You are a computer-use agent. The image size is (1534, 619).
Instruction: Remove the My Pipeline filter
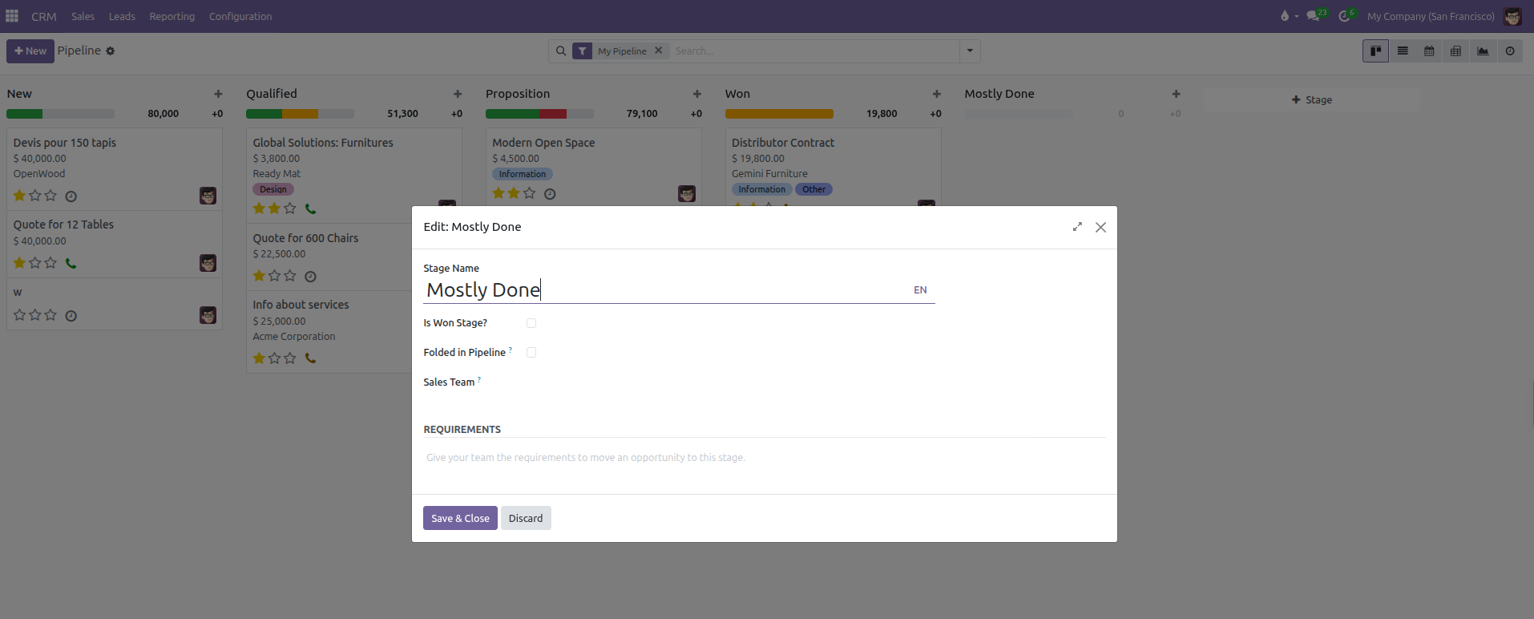click(658, 51)
